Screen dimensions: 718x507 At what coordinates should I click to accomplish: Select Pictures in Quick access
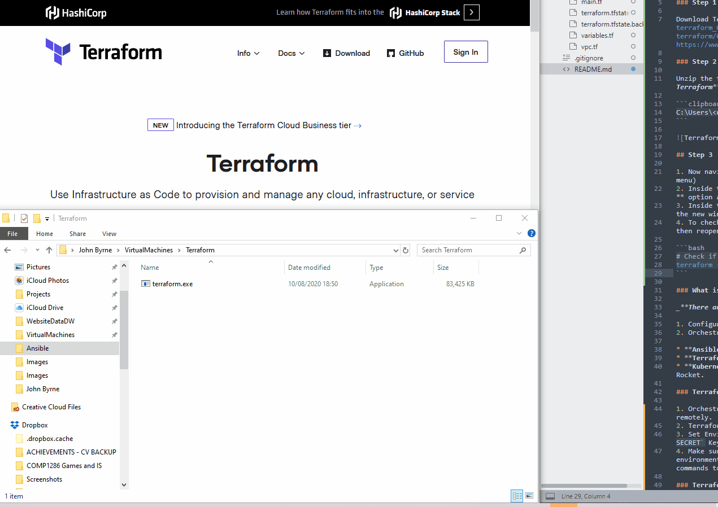(x=38, y=267)
